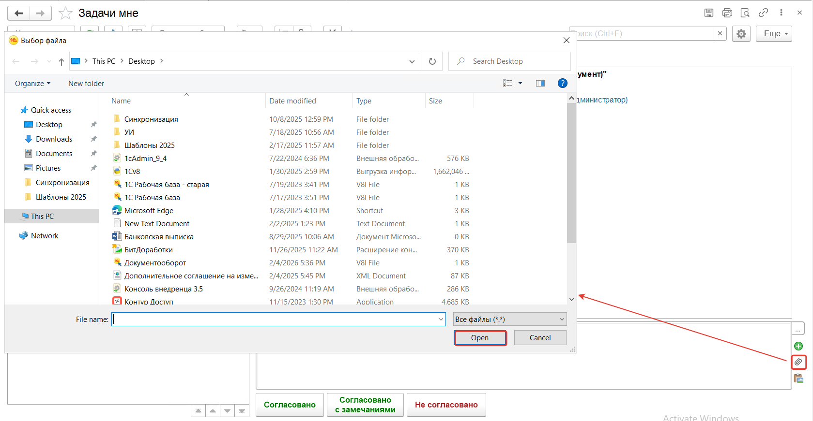Click the get link chain icon
Screen dimensions: 813x421
tap(763, 13)
